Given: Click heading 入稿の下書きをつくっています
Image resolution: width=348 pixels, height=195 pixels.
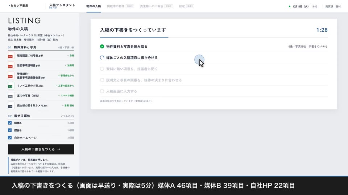Looking at the screenshot, I should pos(133,30).
